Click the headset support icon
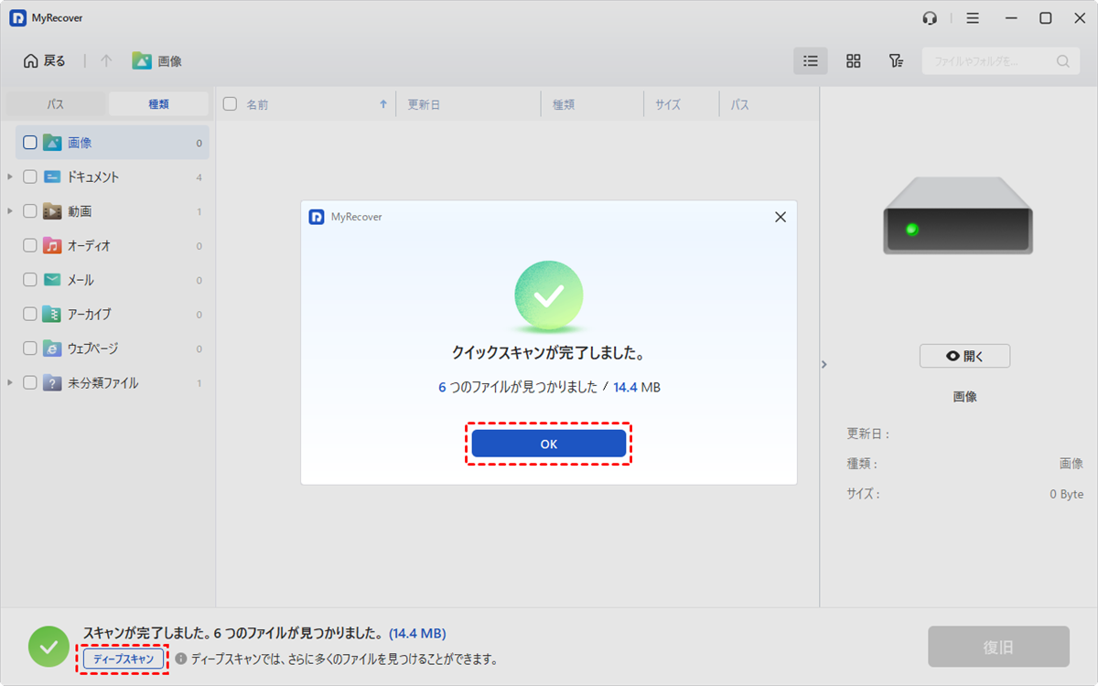This screenshot has width=1098, height=686. click(x=930, y=18)
